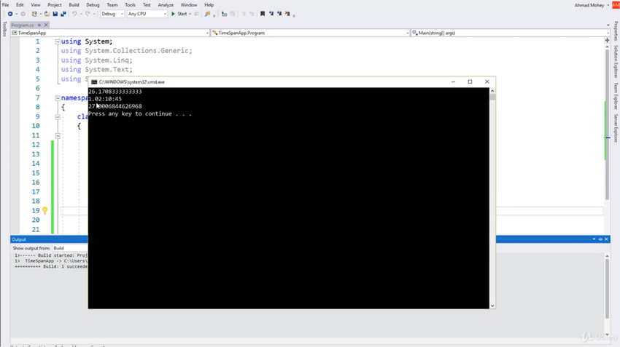The height and width of the screenshot is (347, 620).
Task: Click the Save icon in toolbar
Action: pos(55,14)
